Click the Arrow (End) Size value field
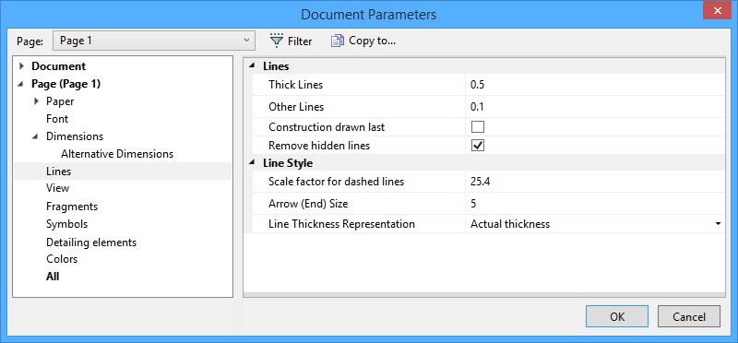The height and width of the screenshot is (343, 738). click(x=595, y=204)
